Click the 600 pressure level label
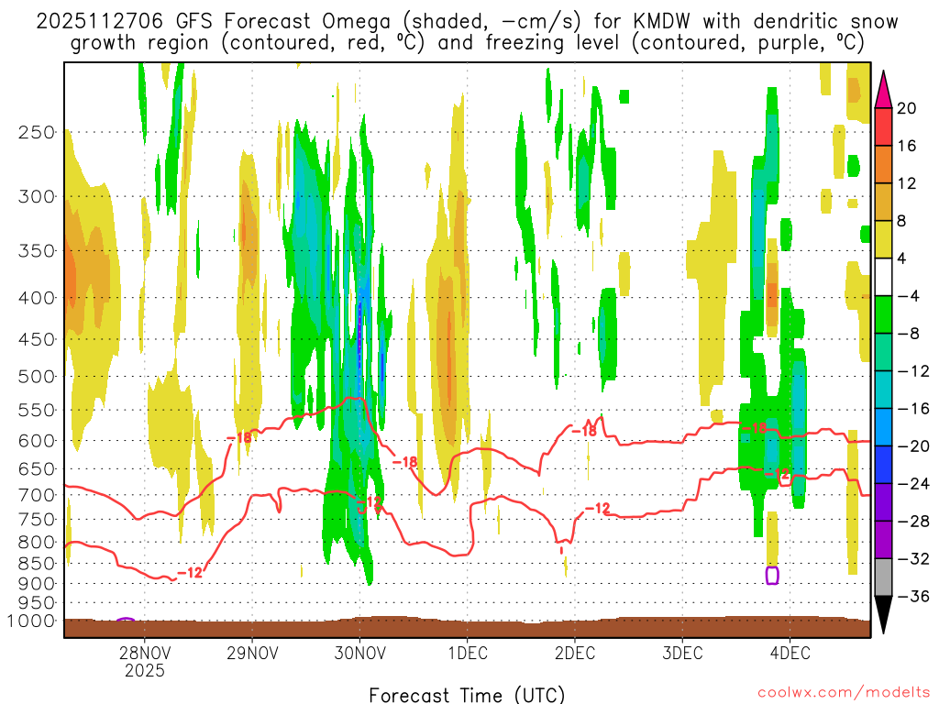Viewport: 939px width, 704px height. tap(37, 441)
